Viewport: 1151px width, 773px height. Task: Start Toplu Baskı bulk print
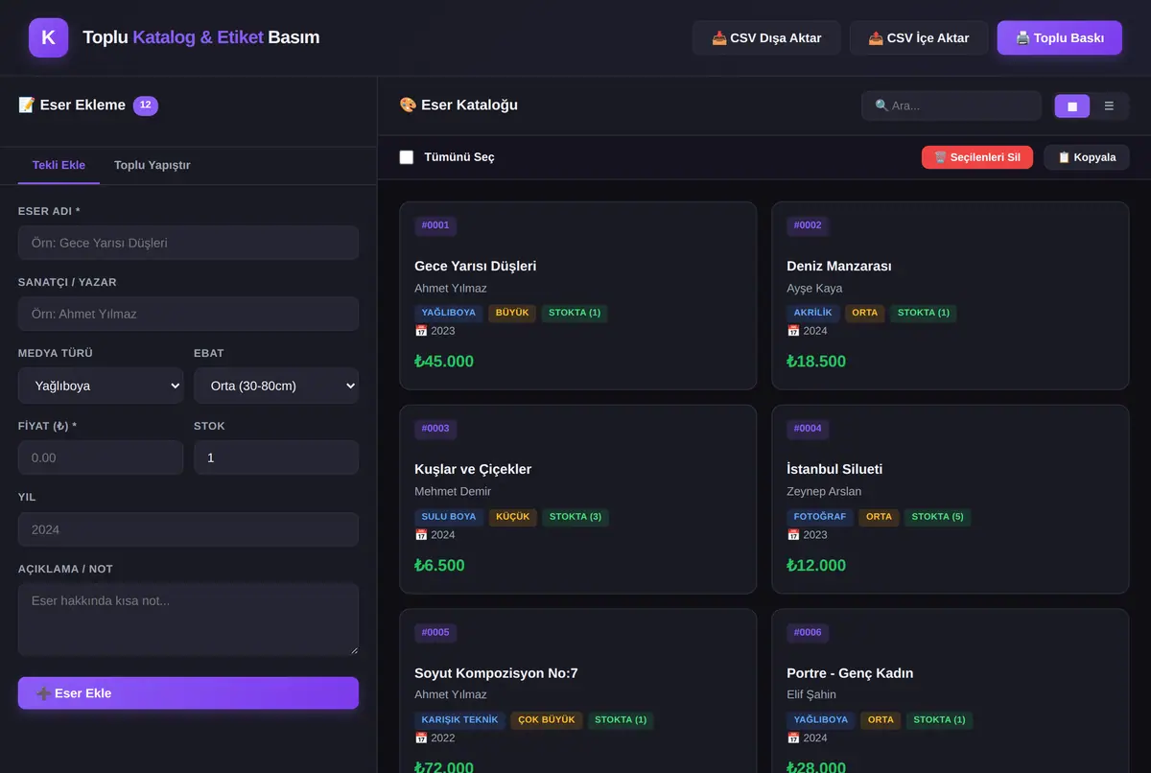(x=1060, y=38)
